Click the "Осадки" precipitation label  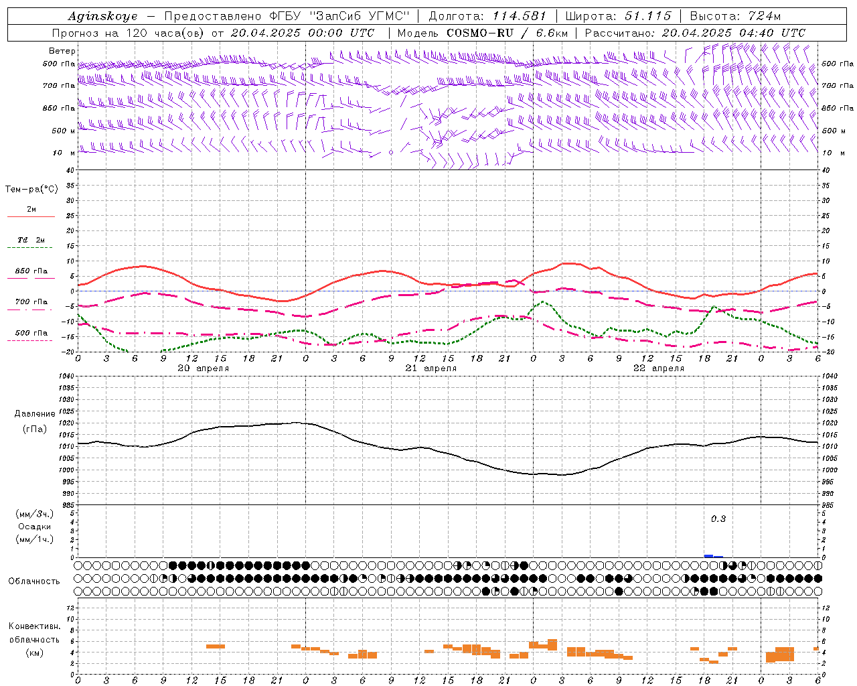(x=35, y=527)
